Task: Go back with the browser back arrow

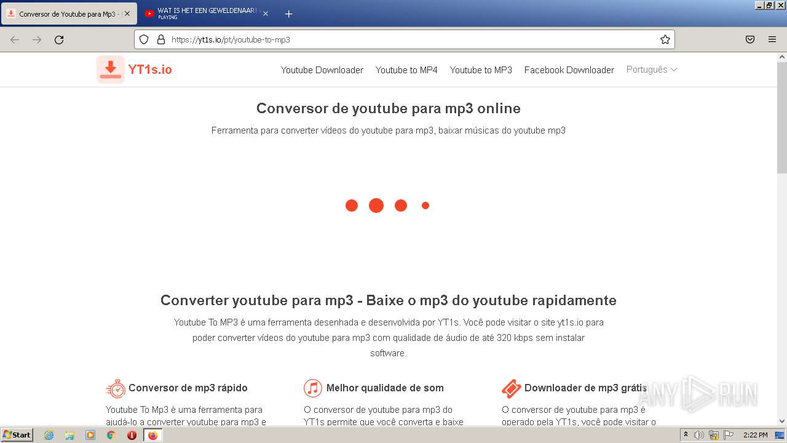Action: pyautogui.click(x=15, y=39)
